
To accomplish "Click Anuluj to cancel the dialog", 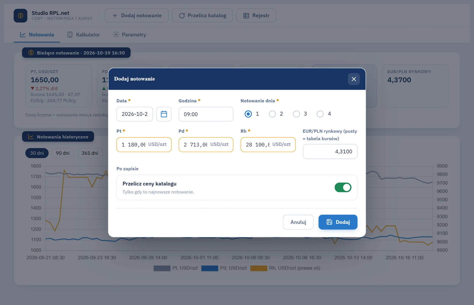I will pyautogui.click(x=298, y=222).
